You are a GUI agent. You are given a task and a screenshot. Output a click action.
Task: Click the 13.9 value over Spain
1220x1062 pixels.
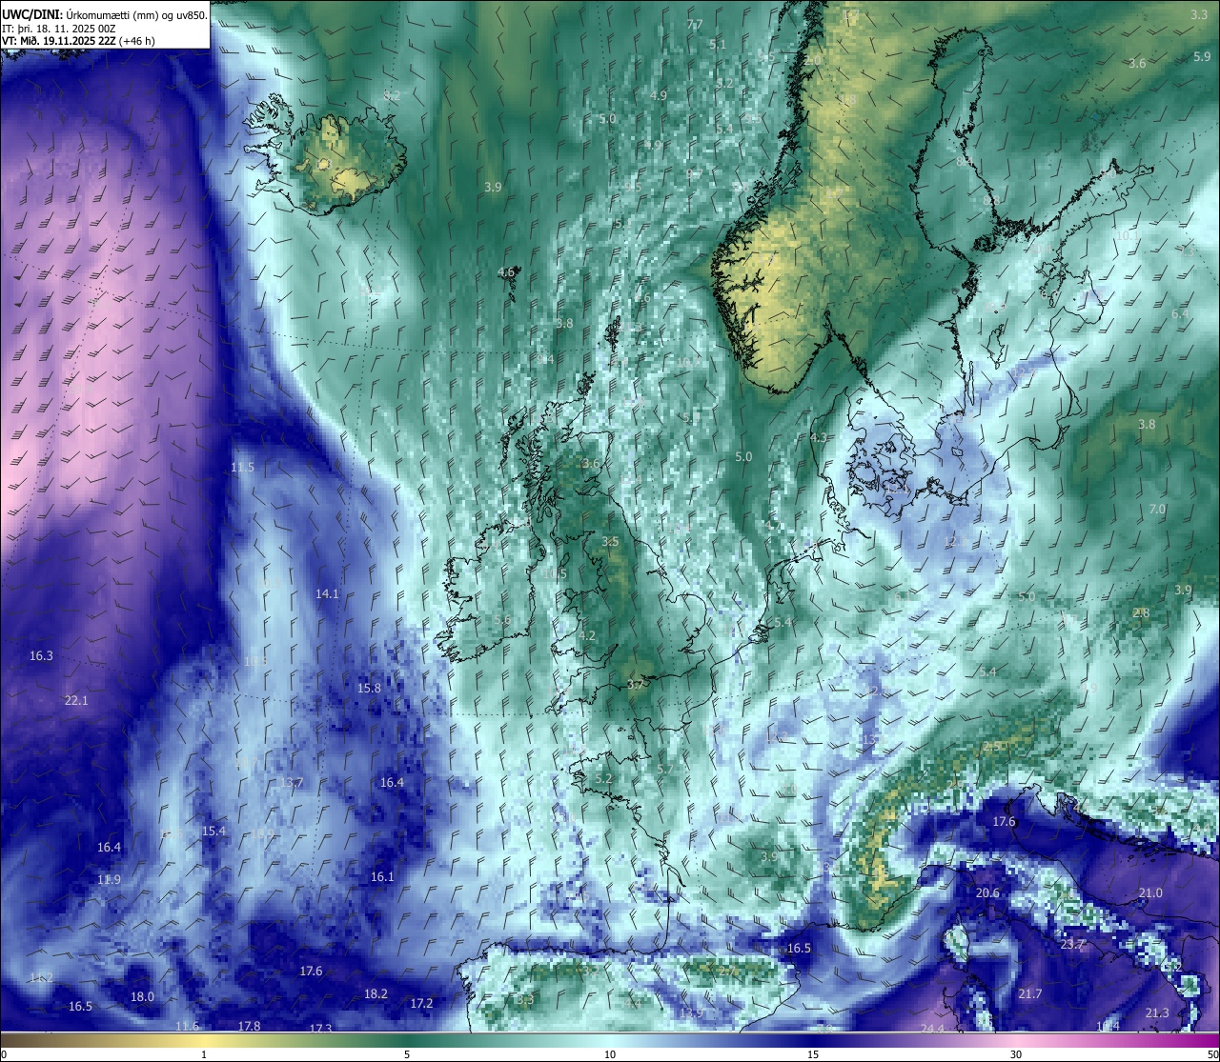[692, 1012]
